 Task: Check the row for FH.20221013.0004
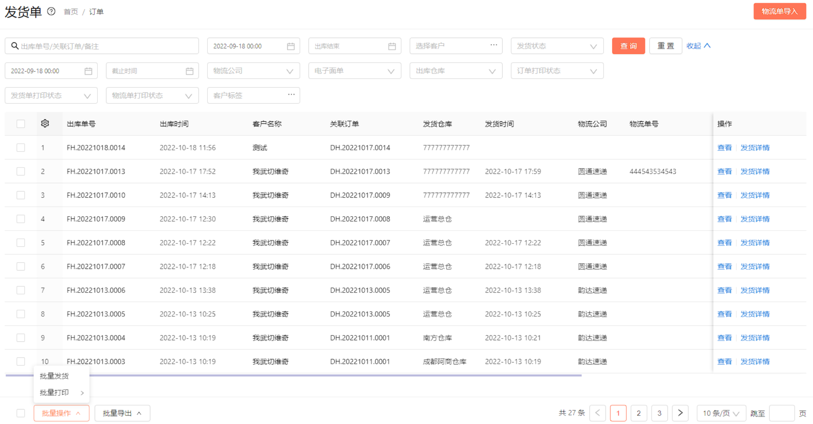click(x=21, y=337)
